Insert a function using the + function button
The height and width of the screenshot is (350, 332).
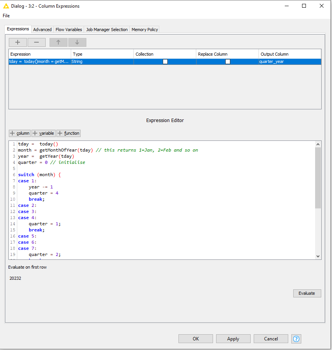pyautogui.click(x=68, y=133)
